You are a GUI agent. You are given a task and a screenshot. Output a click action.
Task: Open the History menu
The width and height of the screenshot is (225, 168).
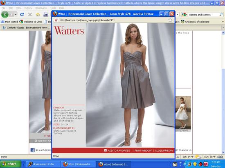click(x=28, y=8)
